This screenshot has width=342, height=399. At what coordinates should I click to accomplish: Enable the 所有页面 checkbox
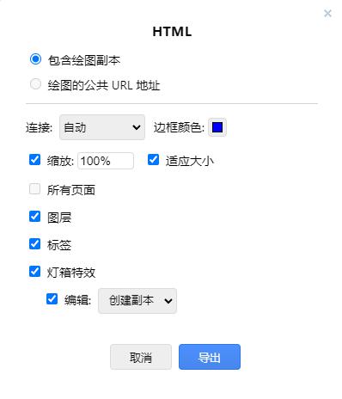[x=34, y=189]
